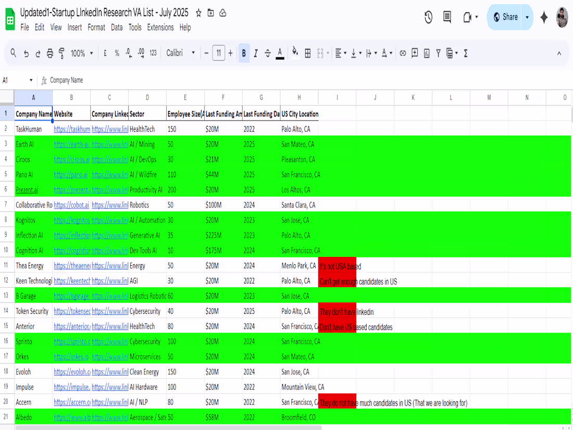Screen dimensions: 573x430
Task: Insert link icon in toolbar
Action: (x=403, y=53)
